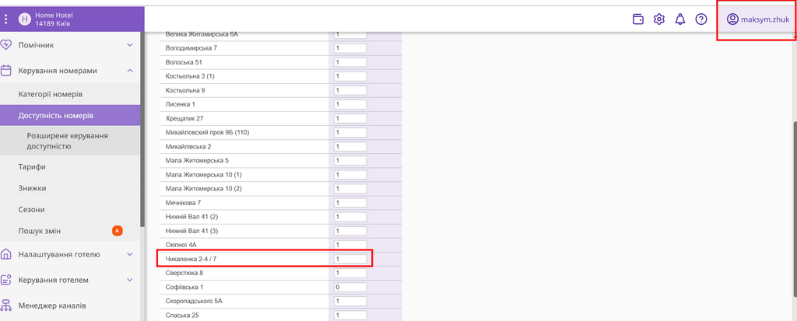Open the help question mark icon

tap(701, 19)
